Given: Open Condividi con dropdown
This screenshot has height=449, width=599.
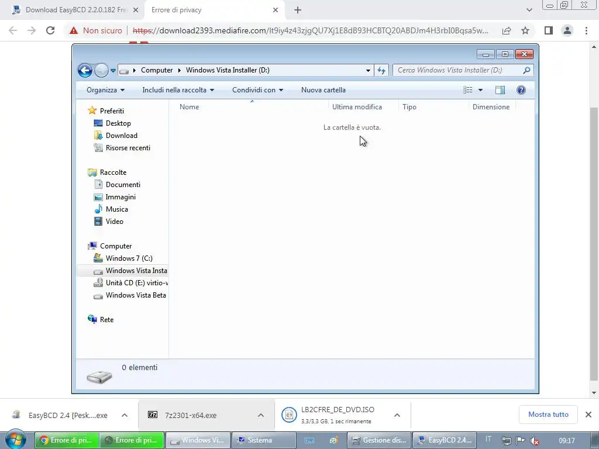Looking at the screenshot, I should 257,90.
